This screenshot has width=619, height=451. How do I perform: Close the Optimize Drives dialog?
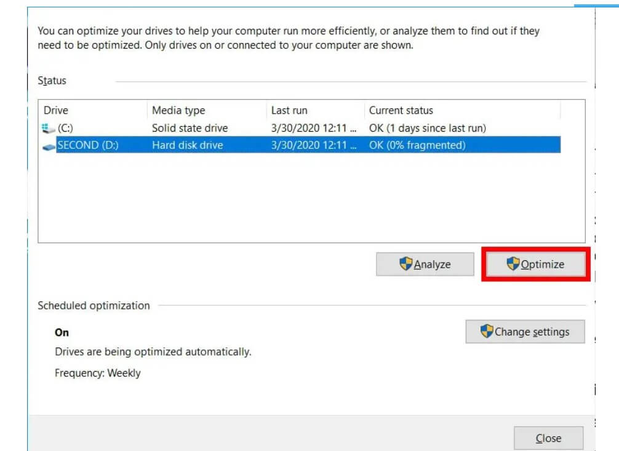tap(548, 438)
